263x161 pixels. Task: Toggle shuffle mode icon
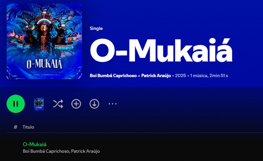pyautogui.click(x=58, y=104)
